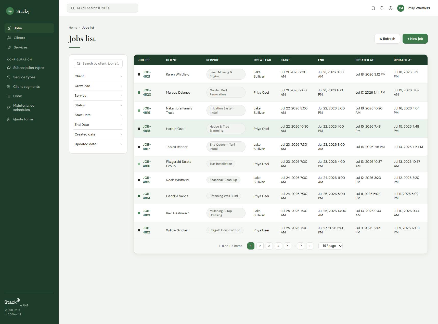Click Emily Whitfield user name
The image size is (438, 324).
click(x=418, y=8)
